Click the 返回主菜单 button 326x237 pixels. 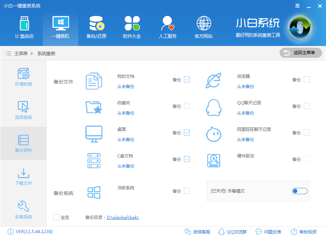(x=300, y=53)
